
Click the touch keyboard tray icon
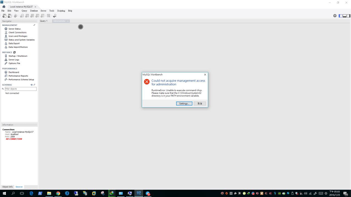[321, 193]
